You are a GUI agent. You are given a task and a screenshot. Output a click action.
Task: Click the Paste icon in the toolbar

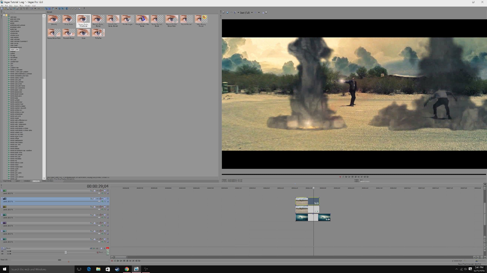coord(27,8)
